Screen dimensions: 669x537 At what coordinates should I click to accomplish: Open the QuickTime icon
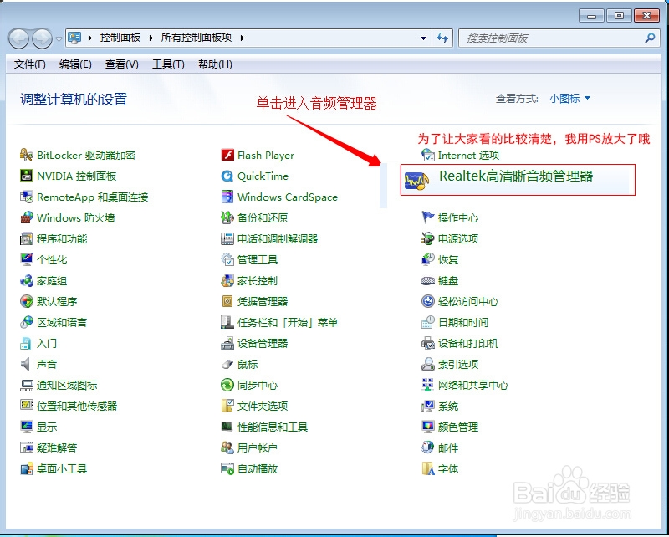227,176
